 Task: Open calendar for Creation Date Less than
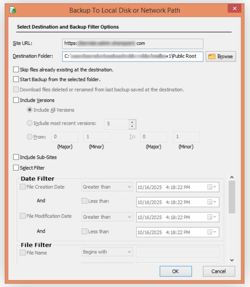(211, 202)
